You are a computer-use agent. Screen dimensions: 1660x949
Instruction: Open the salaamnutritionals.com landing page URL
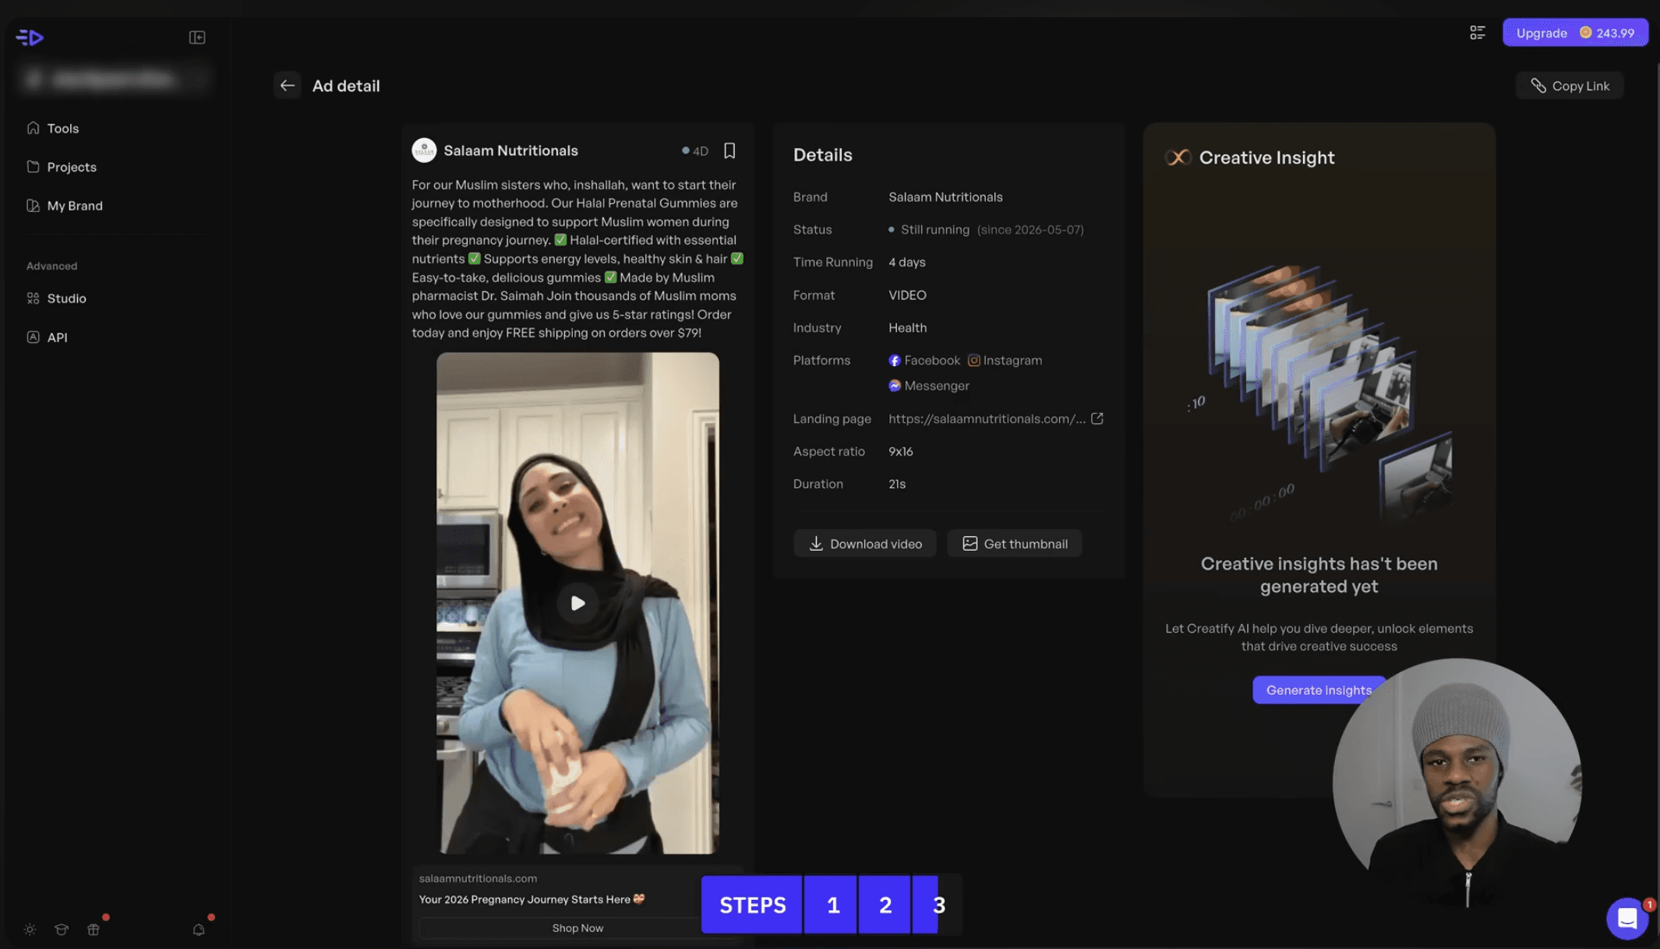[987, 419]
